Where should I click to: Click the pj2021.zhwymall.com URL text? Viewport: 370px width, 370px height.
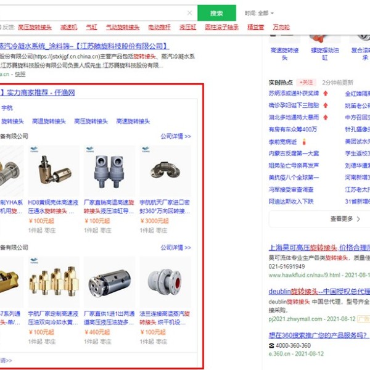tap(297, 319)
